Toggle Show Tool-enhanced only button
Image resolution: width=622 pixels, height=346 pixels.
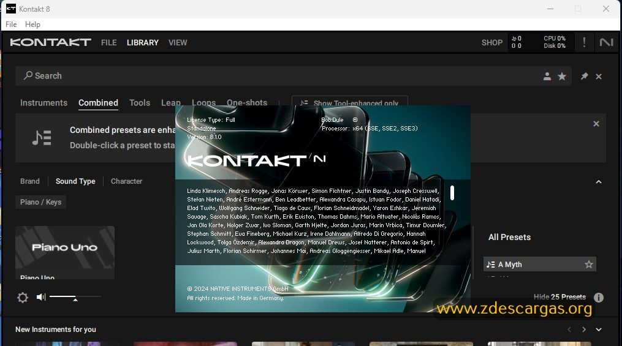349,101
